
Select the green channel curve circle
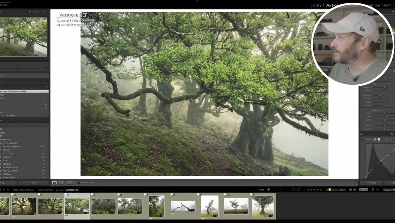387,139
